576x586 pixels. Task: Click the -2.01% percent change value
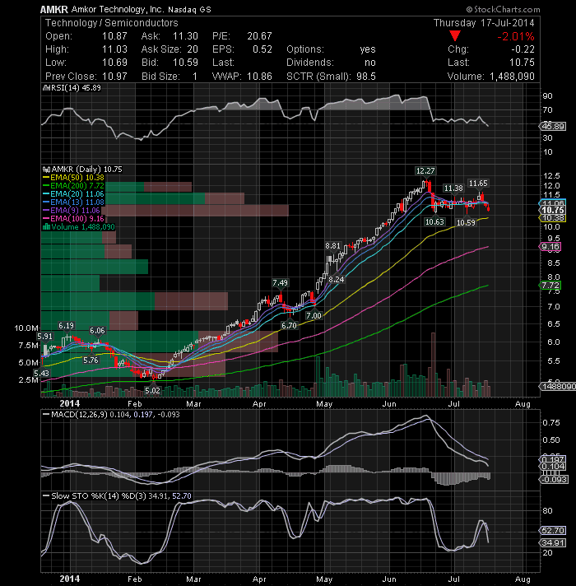pos(515,36)
